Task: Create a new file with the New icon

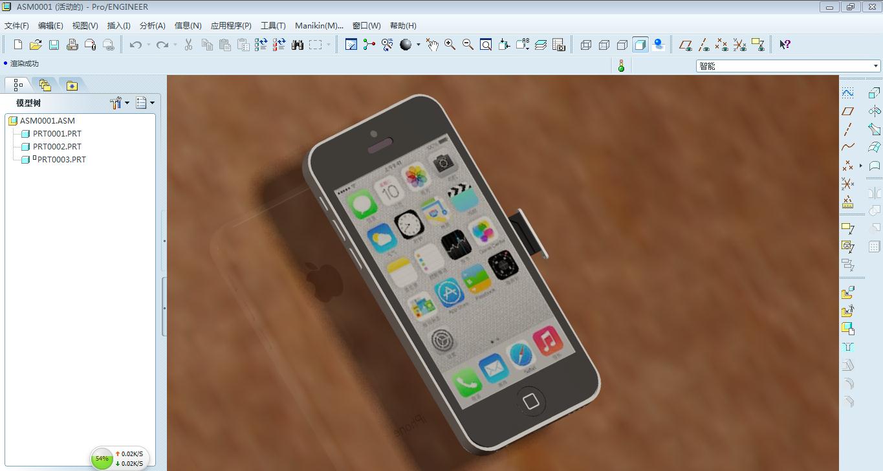Action: [x=17, y=44]
